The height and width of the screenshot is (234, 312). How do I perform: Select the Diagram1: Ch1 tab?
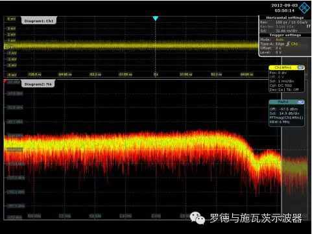click(39, 21)
